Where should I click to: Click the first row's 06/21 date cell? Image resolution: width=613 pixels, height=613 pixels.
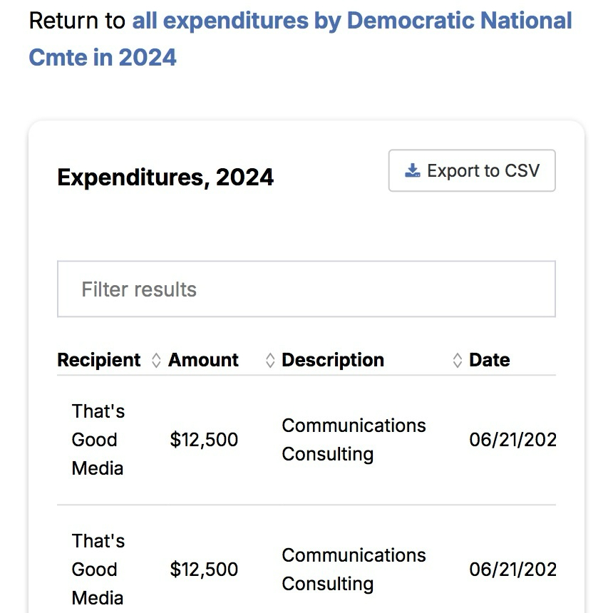pos(512,440)
